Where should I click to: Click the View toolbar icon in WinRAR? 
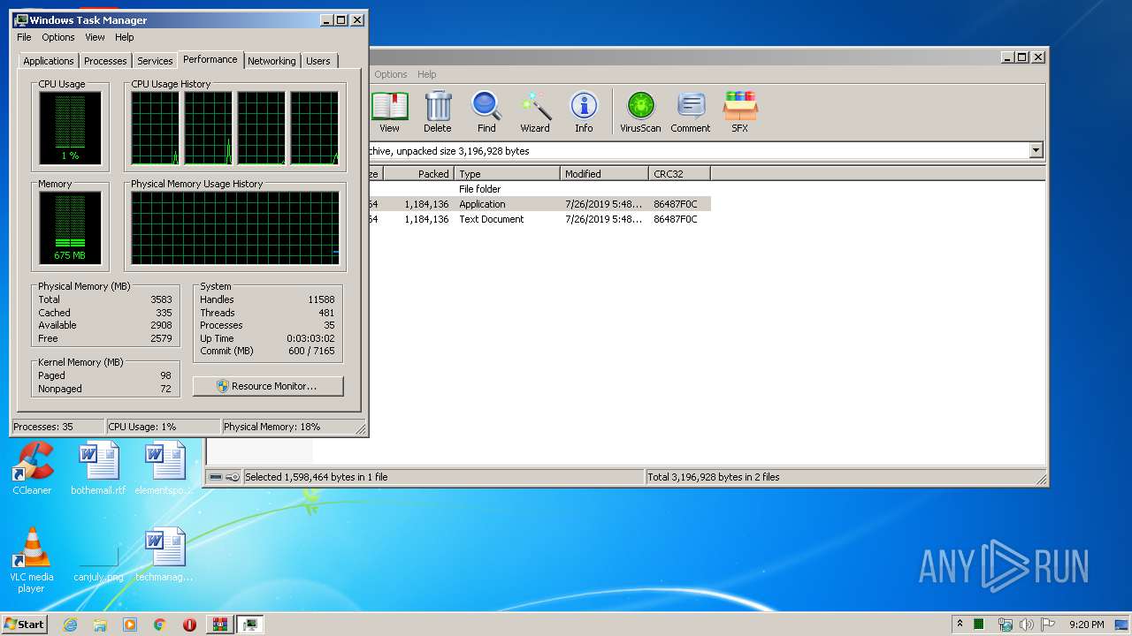click(x=389, y=112)
